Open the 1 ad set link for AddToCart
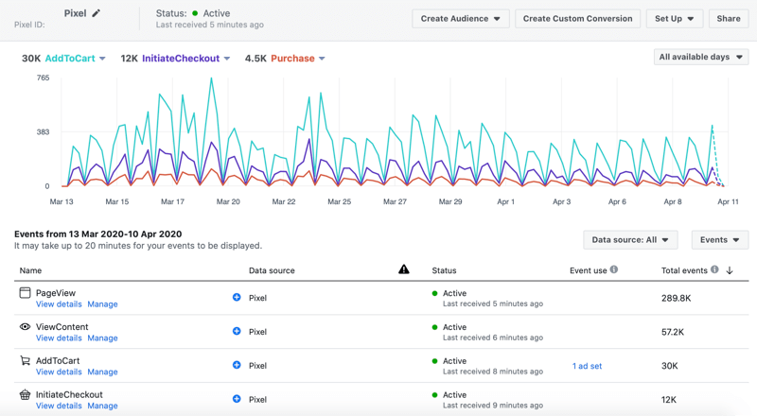 [x=587, y=366]
